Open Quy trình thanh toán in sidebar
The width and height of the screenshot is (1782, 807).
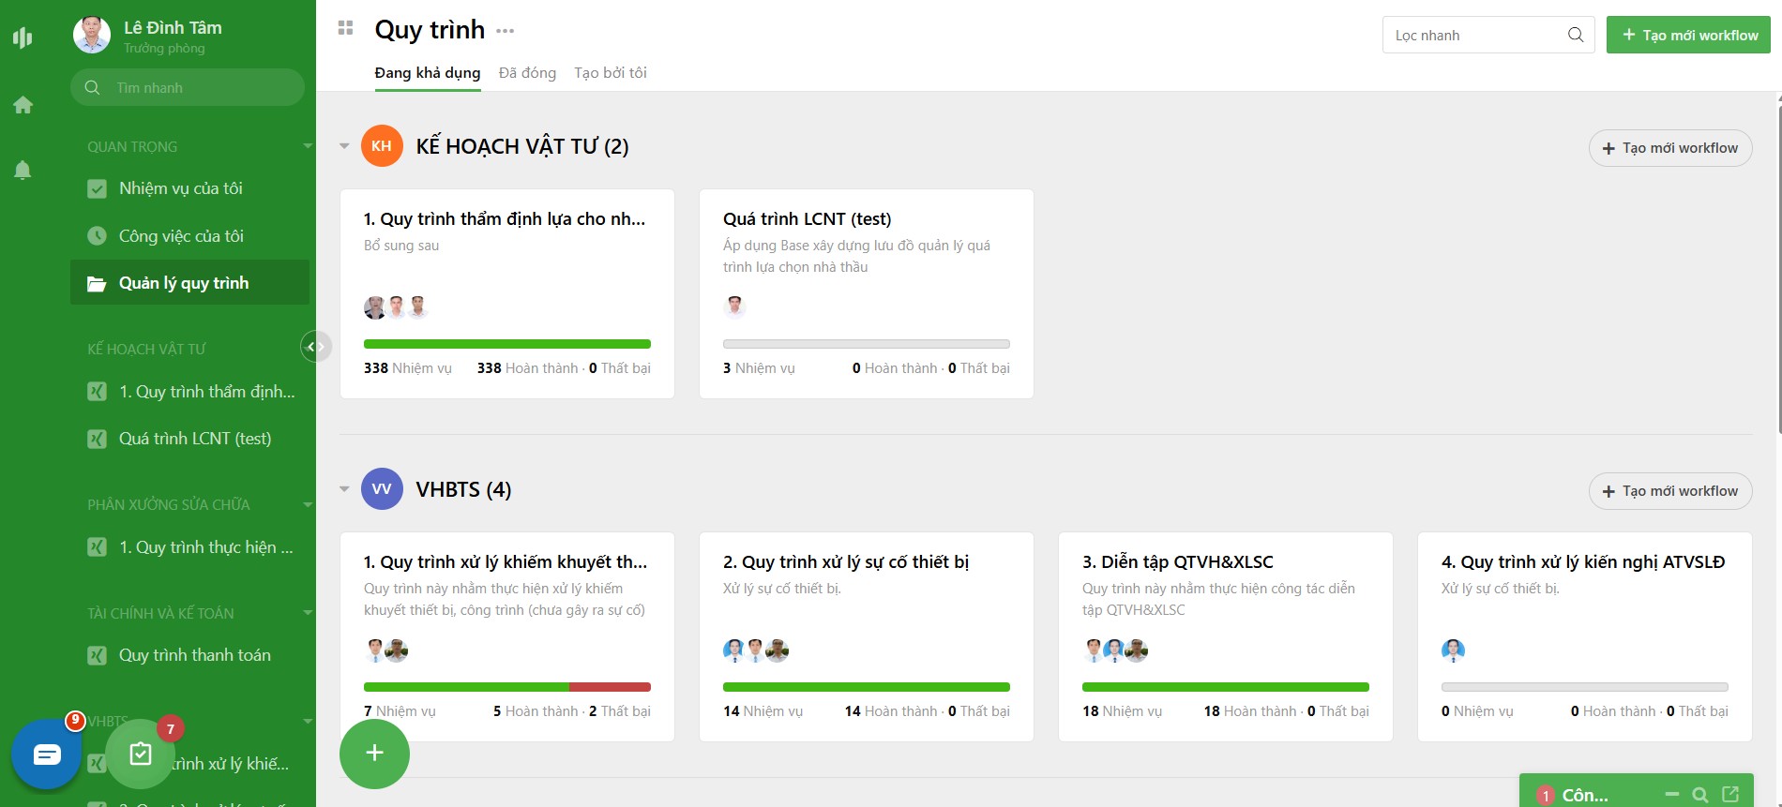pyautogui.click(x=194, y=655)
